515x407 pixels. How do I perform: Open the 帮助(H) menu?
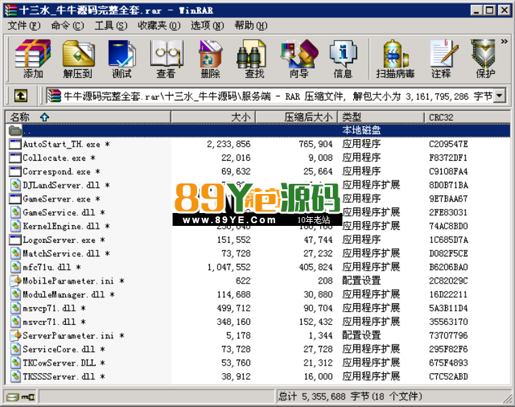(251, 26)
